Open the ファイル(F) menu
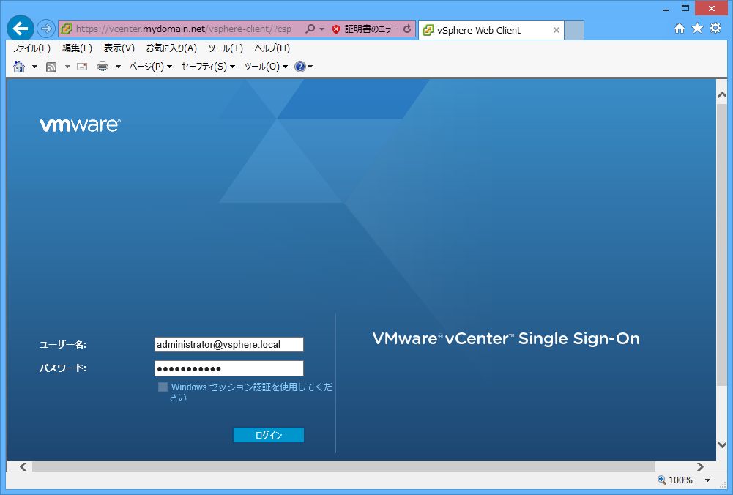 pyautogui.click(x=31, y=48)
